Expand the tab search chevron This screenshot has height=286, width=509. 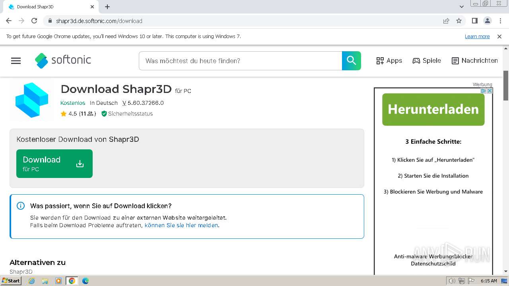point(462,7)
